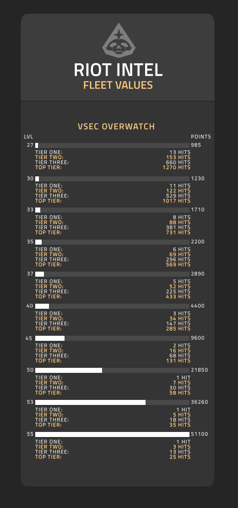Click the level 30 points bar
The image size is (238, 508).
pos(112,179)
